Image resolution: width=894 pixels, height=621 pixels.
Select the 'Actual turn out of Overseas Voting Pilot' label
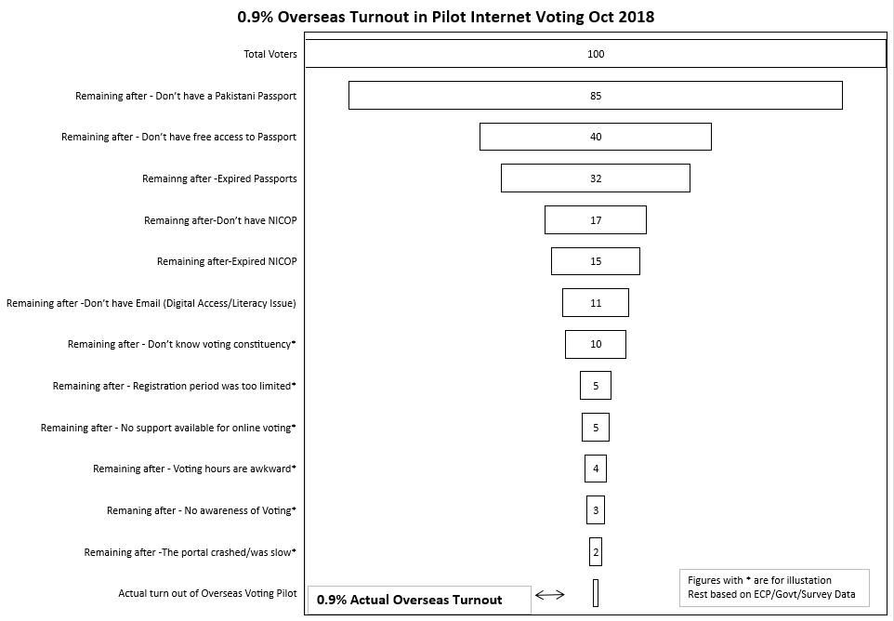click(x=207, y=593)
